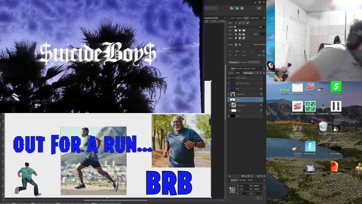Select the Solid Line stroke style
This screenshot has width=362, height=204.
(240, 23)
